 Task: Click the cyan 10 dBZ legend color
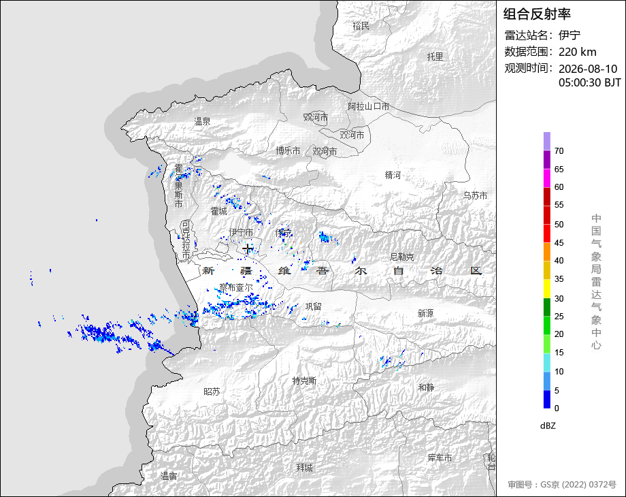pos(547,363)
